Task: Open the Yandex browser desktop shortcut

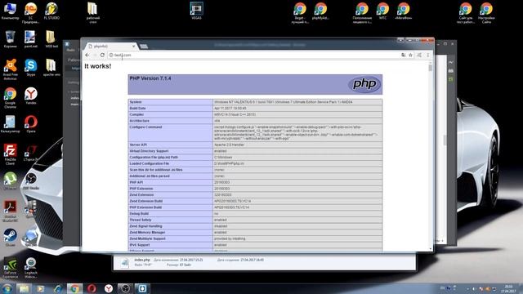Action: coord(31,96)
